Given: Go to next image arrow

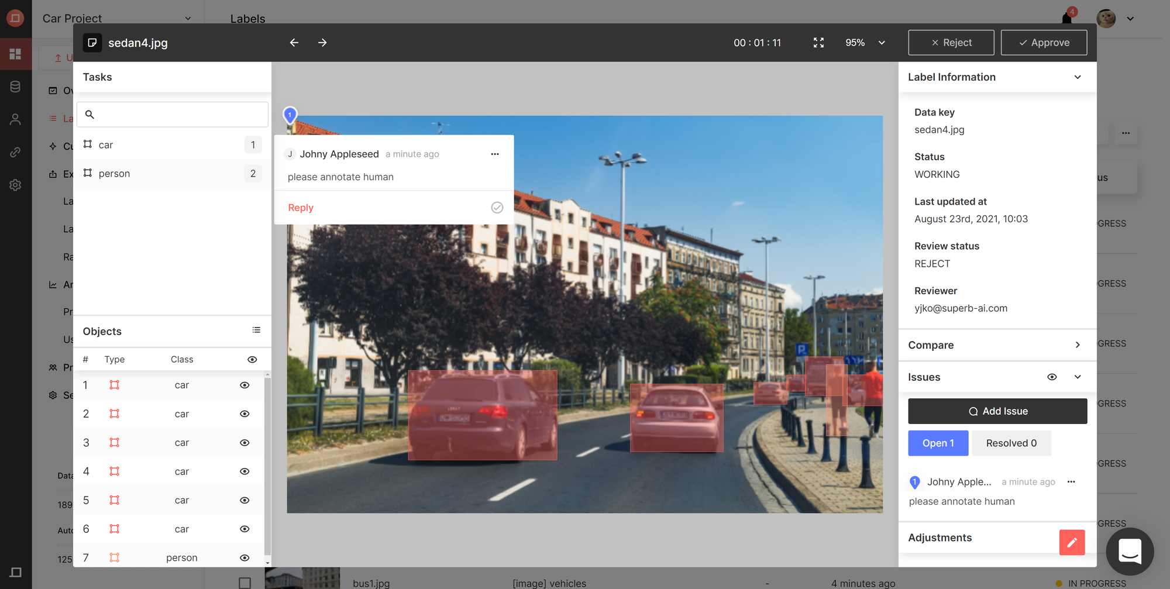Looking at the screenshot, I should tap(322, 43).
